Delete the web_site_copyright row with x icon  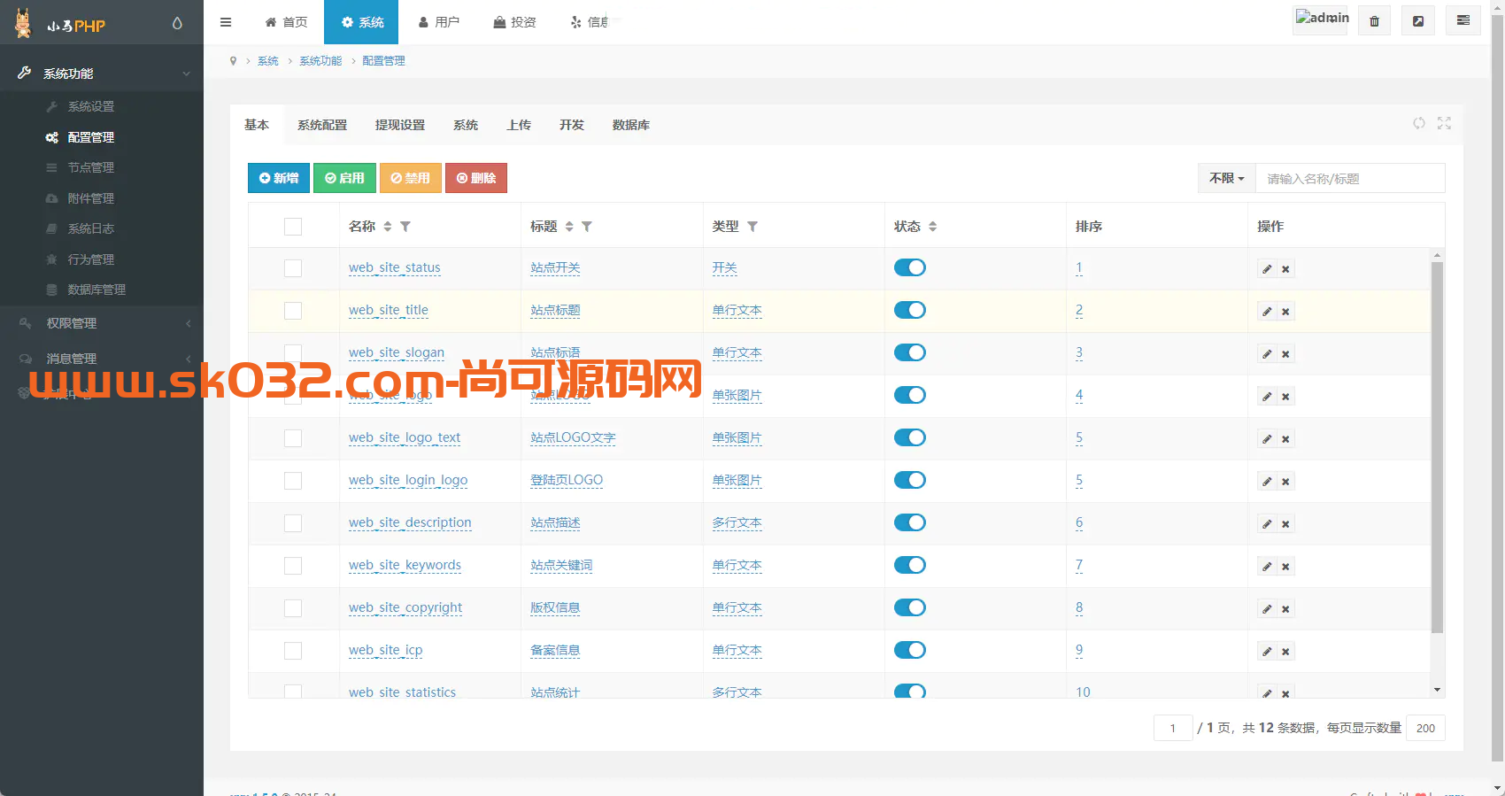pos(1285,609)
